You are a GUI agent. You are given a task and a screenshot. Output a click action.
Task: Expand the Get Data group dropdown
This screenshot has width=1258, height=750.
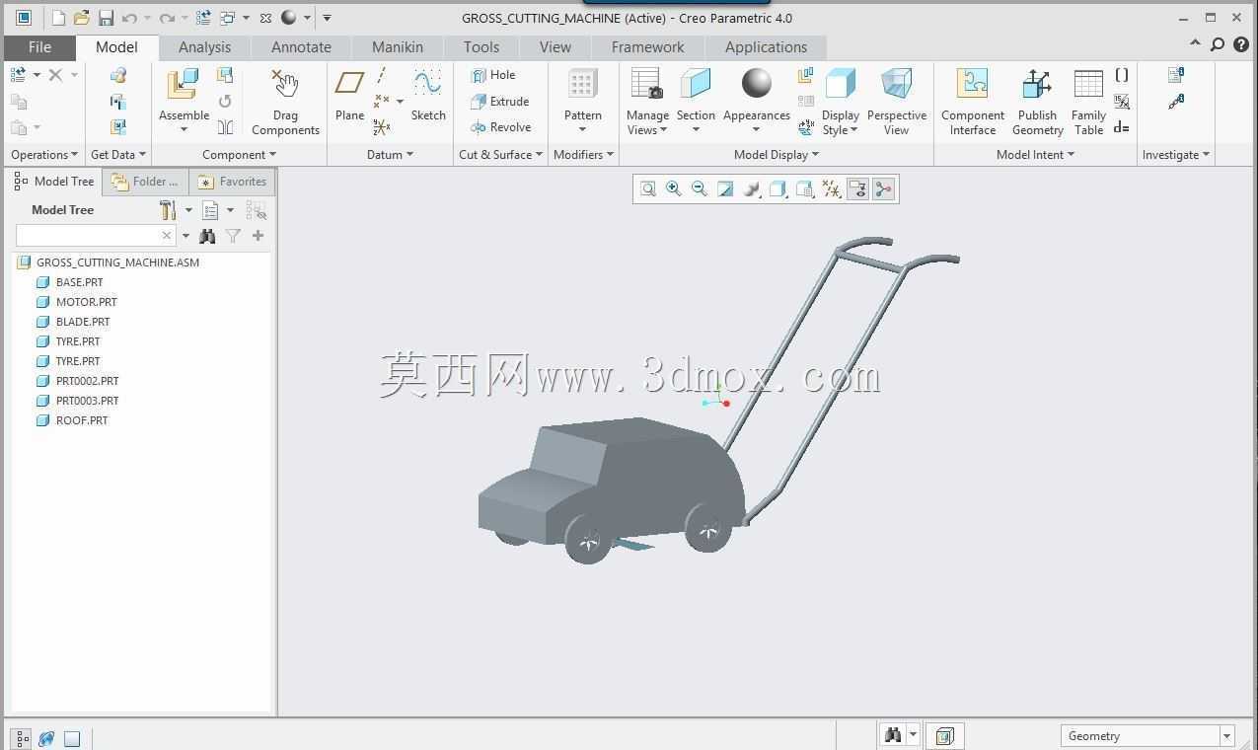tap(117, 155)
